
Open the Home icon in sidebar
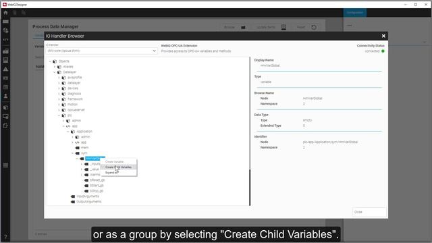coord(5,13)
